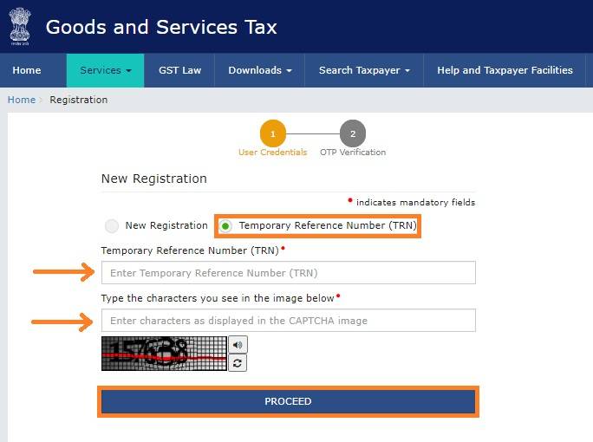
Task: Focus the CAPTCHA characters input field
Action: point(288,321)
